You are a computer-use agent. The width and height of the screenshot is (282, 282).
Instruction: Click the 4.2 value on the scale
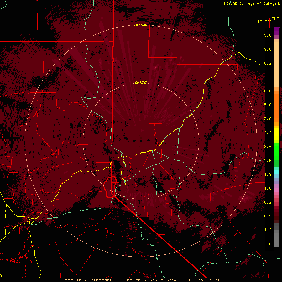pos(268,133)
